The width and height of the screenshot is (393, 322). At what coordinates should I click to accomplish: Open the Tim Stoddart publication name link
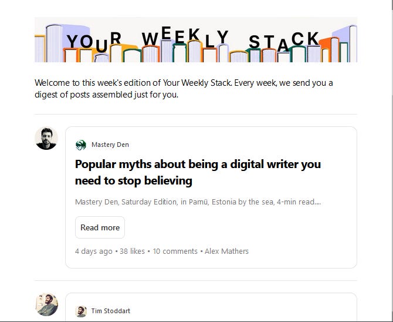[x=110, y=311]
